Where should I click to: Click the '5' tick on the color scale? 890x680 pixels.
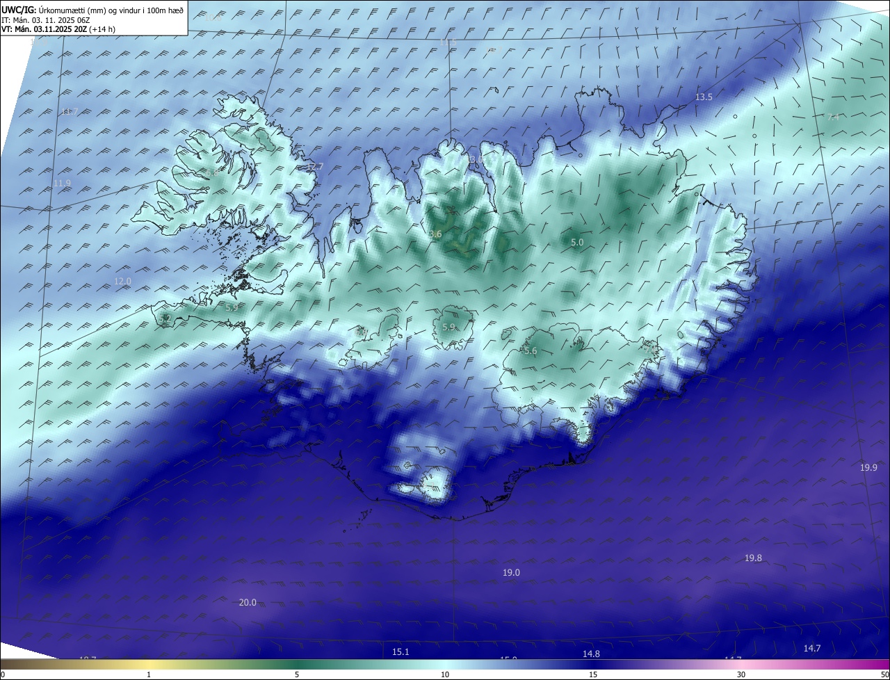[x=297, y=675]
